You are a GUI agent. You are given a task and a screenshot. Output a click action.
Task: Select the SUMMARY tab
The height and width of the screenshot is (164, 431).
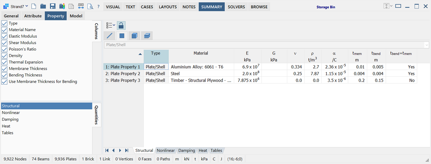212,7
